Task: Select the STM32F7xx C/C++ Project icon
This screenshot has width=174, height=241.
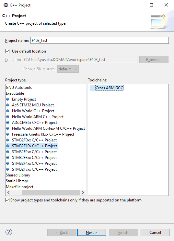Action: [8, 169]
